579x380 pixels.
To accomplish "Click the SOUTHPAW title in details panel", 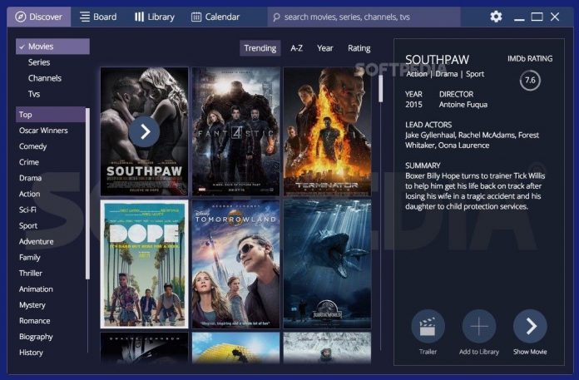I will 438,60.
